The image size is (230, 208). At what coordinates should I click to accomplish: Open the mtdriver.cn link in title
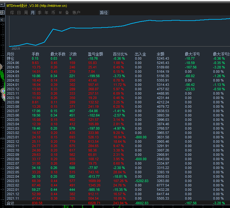[x=49, y=6]
